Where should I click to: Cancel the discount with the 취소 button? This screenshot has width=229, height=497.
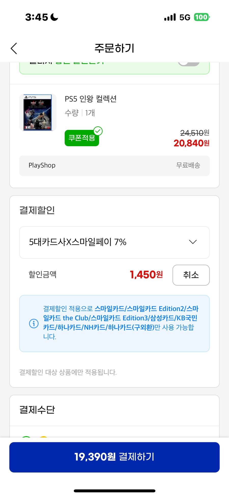tap(191, 275)
